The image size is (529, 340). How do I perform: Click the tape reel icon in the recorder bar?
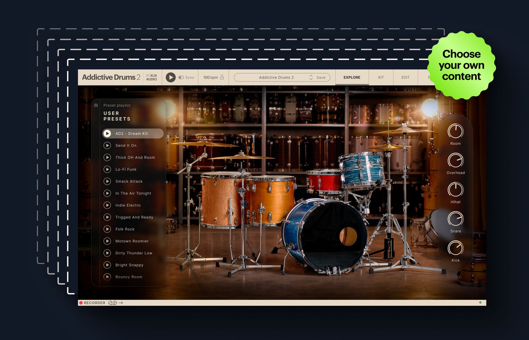point(112,303)
